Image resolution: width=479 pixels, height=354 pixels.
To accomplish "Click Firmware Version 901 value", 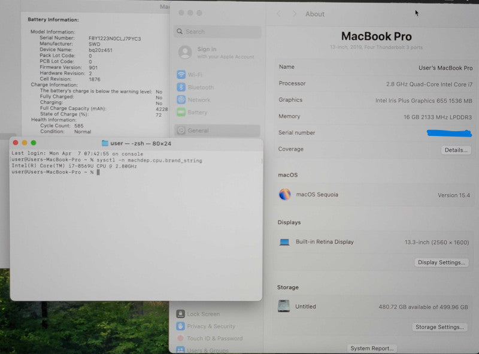I will point(93,68).
